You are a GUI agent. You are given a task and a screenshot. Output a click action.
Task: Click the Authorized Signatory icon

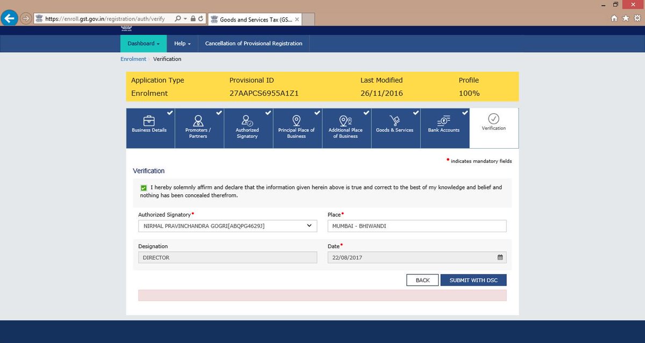tap(247, 120)
